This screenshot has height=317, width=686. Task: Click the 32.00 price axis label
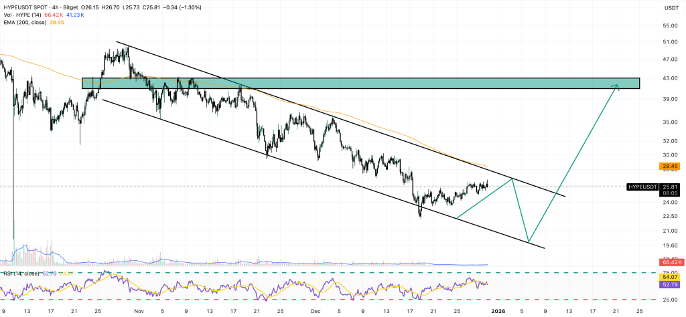point(671,142)
